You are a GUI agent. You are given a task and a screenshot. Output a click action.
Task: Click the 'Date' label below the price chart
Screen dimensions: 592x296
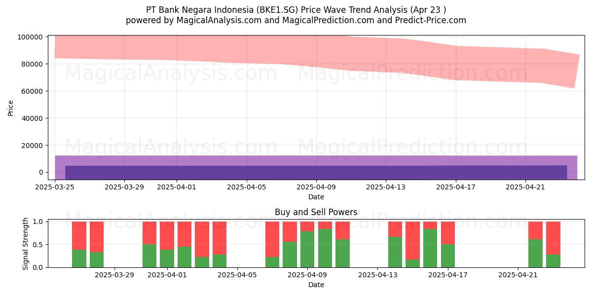tap(316, 197)
